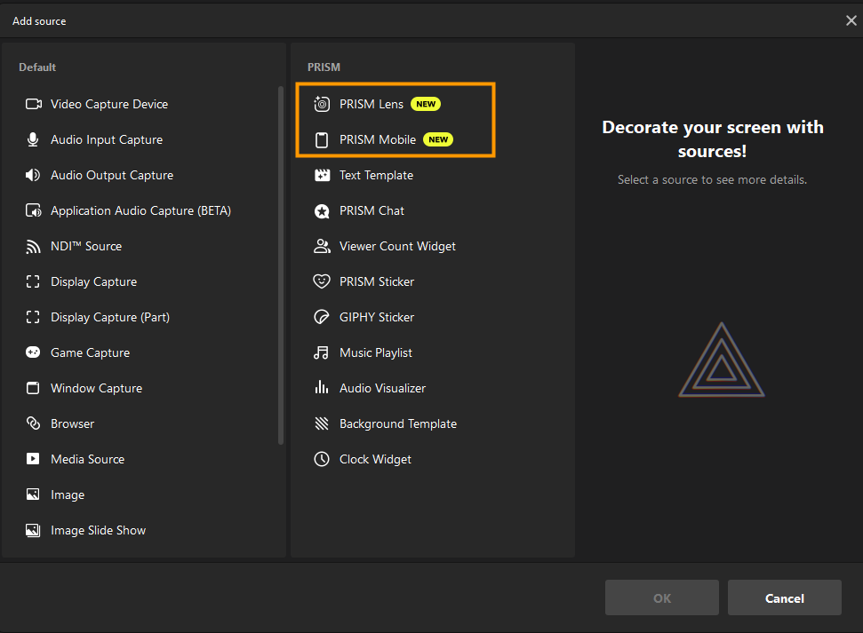Image resolution: width=863 pixels, height=633 pixels.
Task: Select the NDI Source broadcast icon
Action: [x=33, y=246]
